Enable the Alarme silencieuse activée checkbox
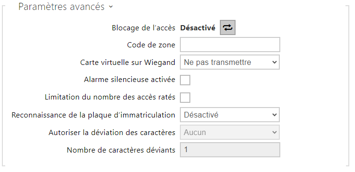 point(185,80)
